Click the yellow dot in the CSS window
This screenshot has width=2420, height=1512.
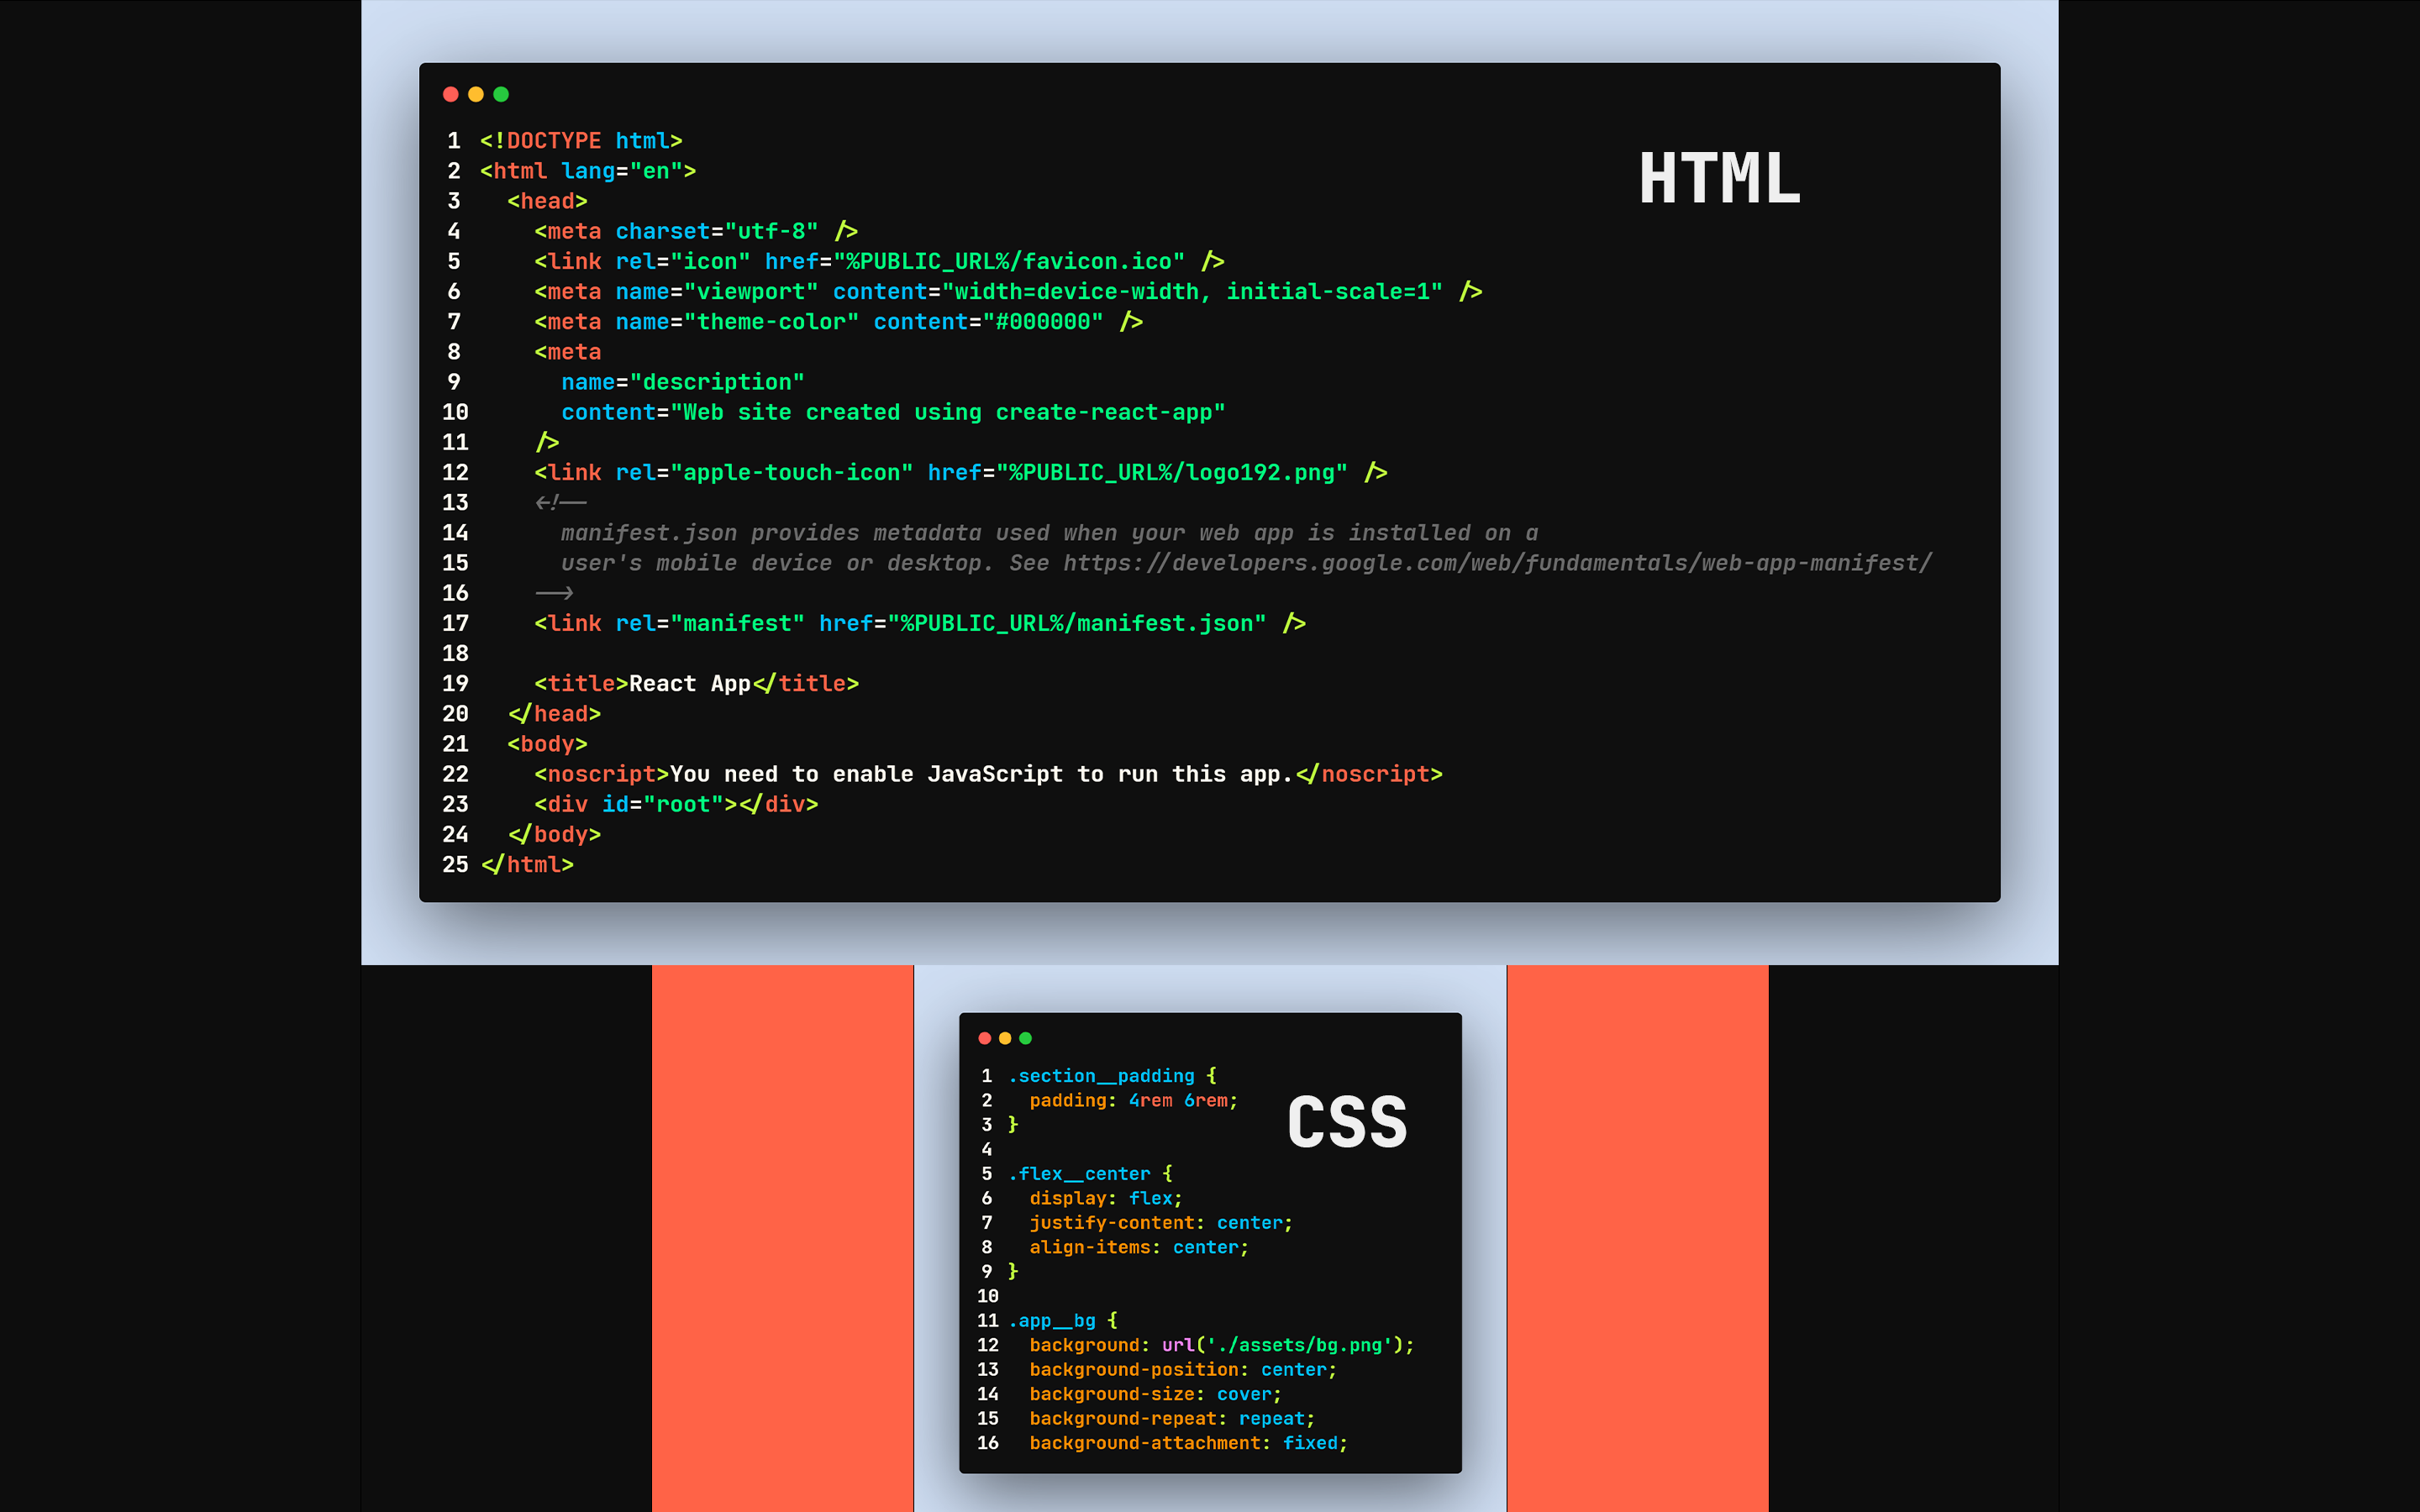(1005, 1038)
